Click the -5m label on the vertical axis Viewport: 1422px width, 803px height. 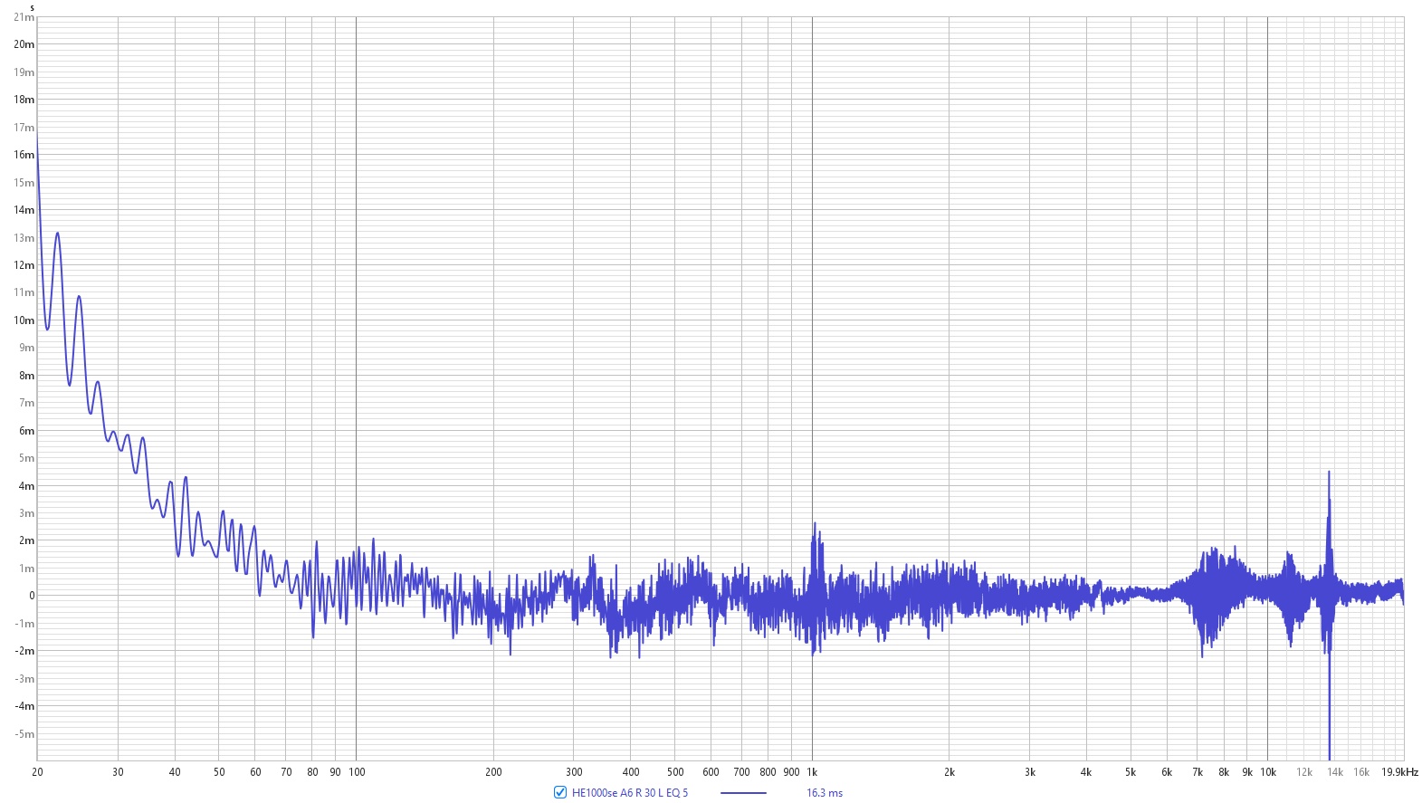[24, 734]
